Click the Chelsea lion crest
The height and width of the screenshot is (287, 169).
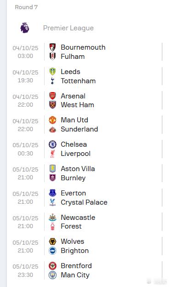(x=53, y=144)
